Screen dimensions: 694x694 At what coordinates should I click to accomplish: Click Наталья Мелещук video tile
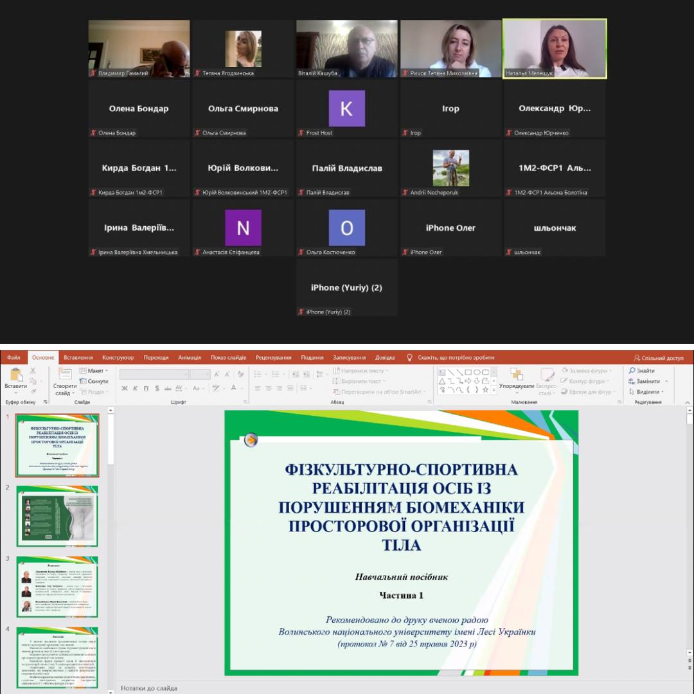(x=555, y=48)
